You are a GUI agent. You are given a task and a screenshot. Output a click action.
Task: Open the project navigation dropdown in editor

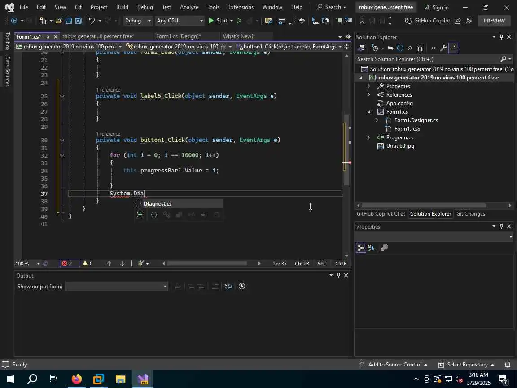[69, 47]
